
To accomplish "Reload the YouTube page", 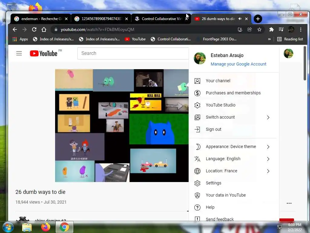I will [x=34, y=29].
